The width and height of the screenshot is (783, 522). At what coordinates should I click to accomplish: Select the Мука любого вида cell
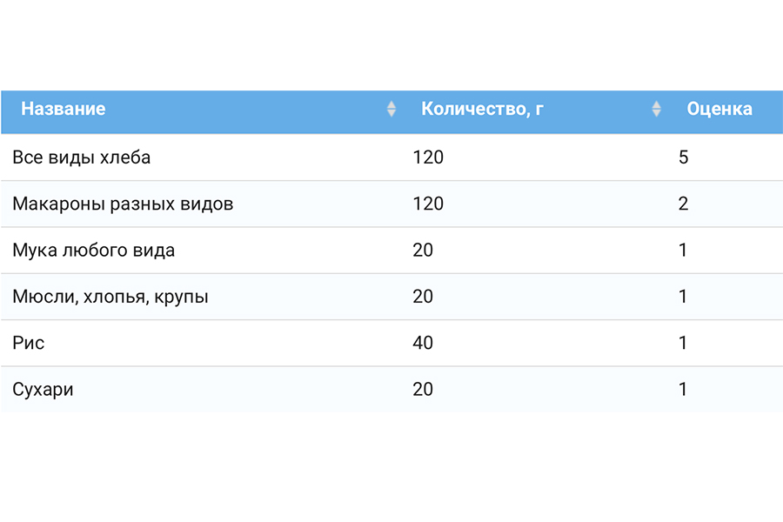tap(94, 251)
